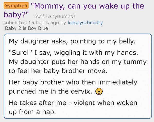Click the word "cervix" in the post body

coord(81,91)
